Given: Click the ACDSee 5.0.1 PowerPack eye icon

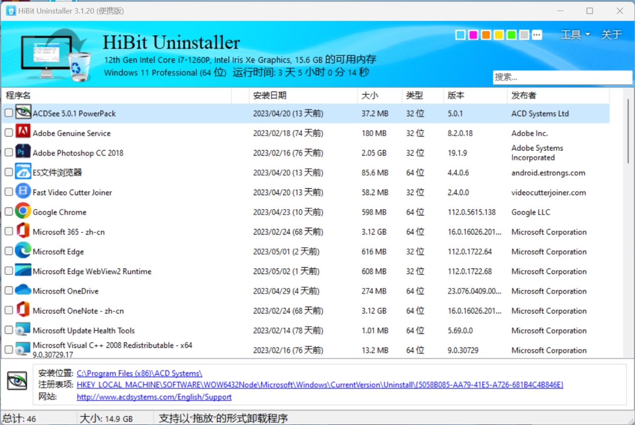Looking at the screenshot, I should [x=23, y=113].
